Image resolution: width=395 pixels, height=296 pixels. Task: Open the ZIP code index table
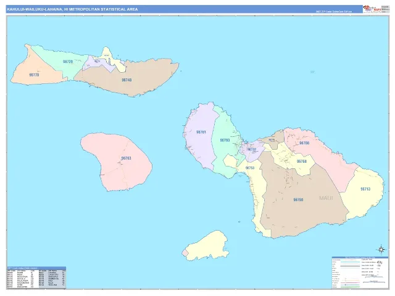tap(36, 277)
